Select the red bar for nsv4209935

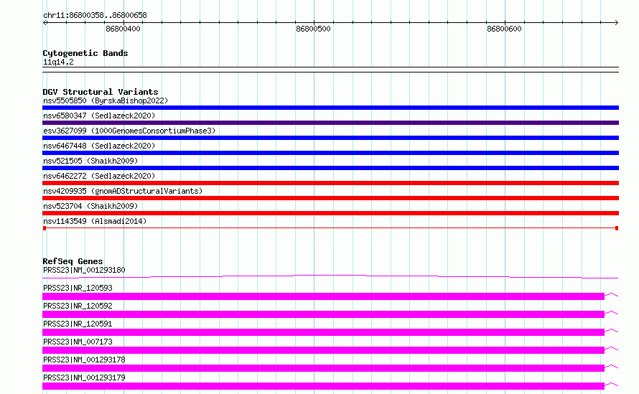(330, 198)
